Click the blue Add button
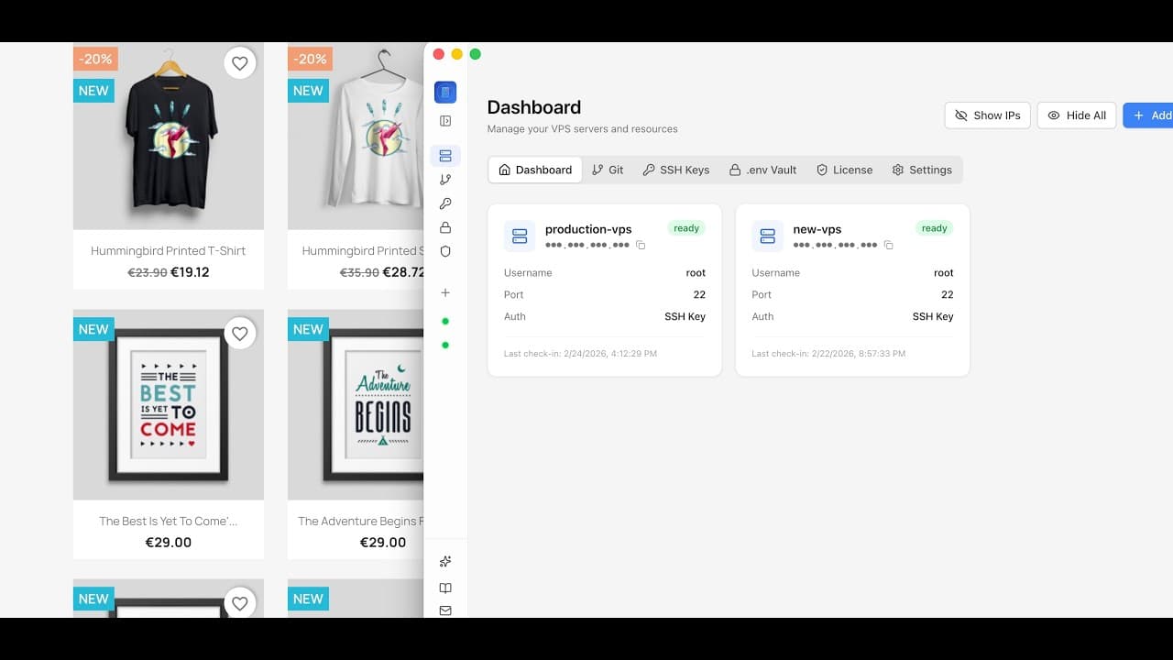Viewport: 1173px width, 660px height. point(1151,115)
